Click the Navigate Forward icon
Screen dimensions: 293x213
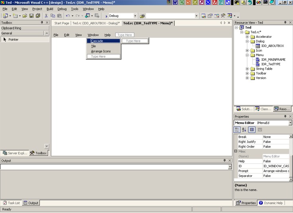click(x=97, y=16)
